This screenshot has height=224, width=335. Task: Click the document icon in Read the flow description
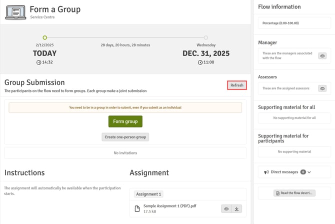(276, 193)
